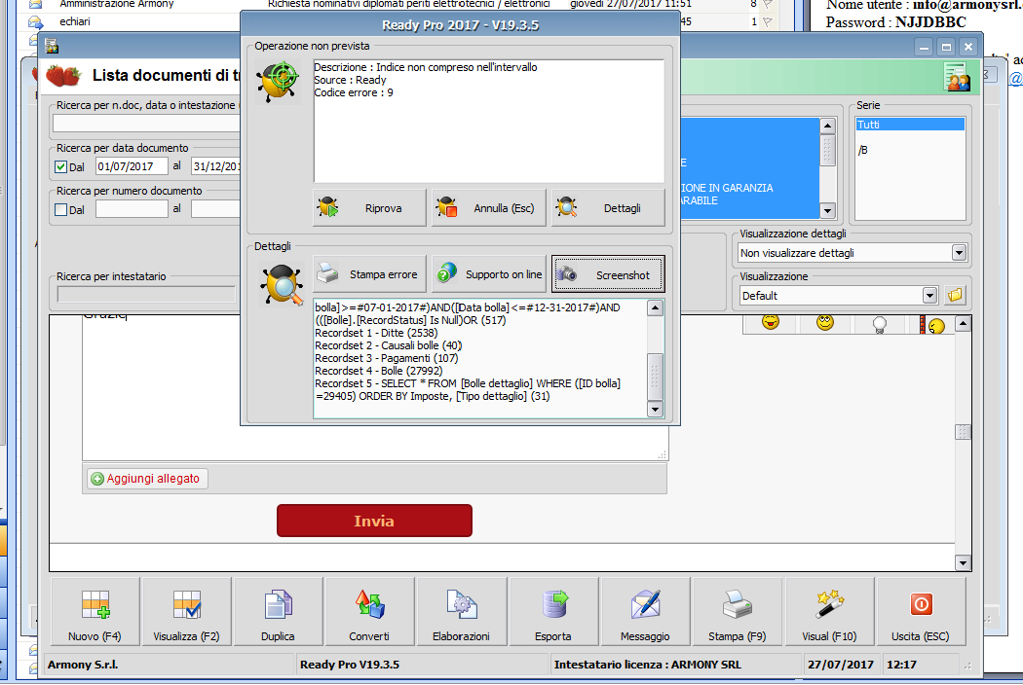Cancel the error with Annulla (Esc)

pyautogui.click(x=489, y=208)
